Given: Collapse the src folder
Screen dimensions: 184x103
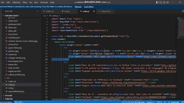Looking at the screenshot, I should click(x=8, y=78).
